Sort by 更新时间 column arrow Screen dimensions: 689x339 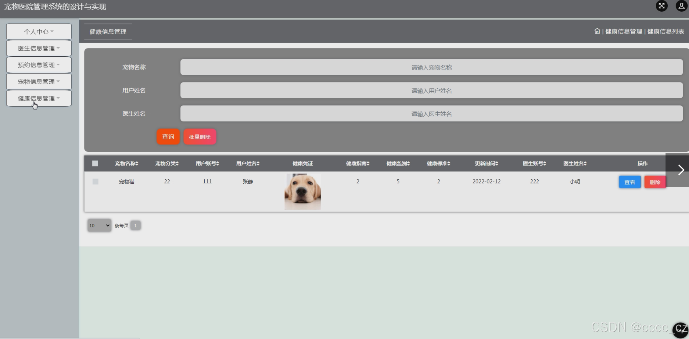click(x=497, y=164)
